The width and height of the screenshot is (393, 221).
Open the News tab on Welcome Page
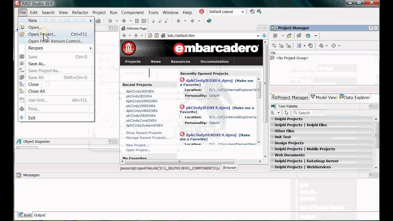(156, 61)
